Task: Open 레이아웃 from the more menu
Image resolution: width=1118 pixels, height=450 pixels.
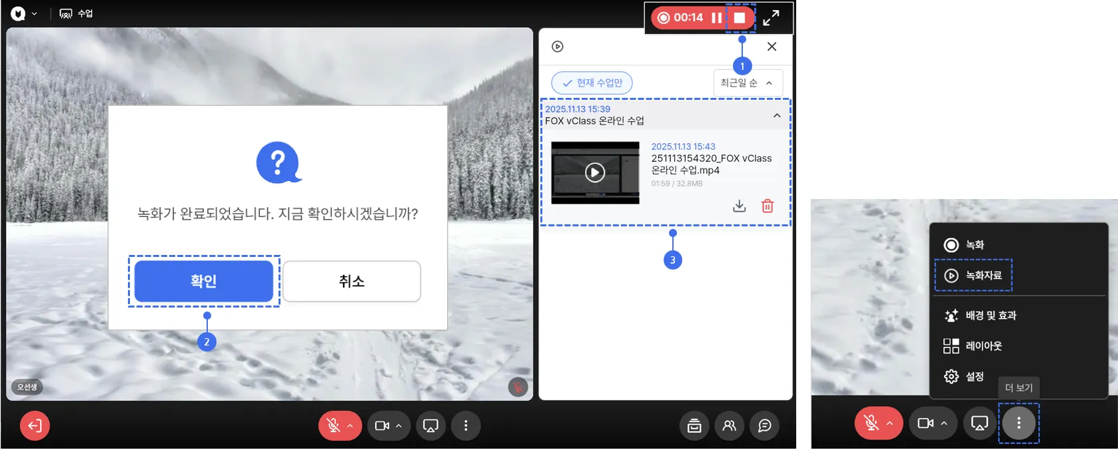Action: 973,346
